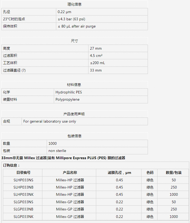Select the Polypropylene value
Viewport: 190px width, 223px height.
click(x=67, y=99)
